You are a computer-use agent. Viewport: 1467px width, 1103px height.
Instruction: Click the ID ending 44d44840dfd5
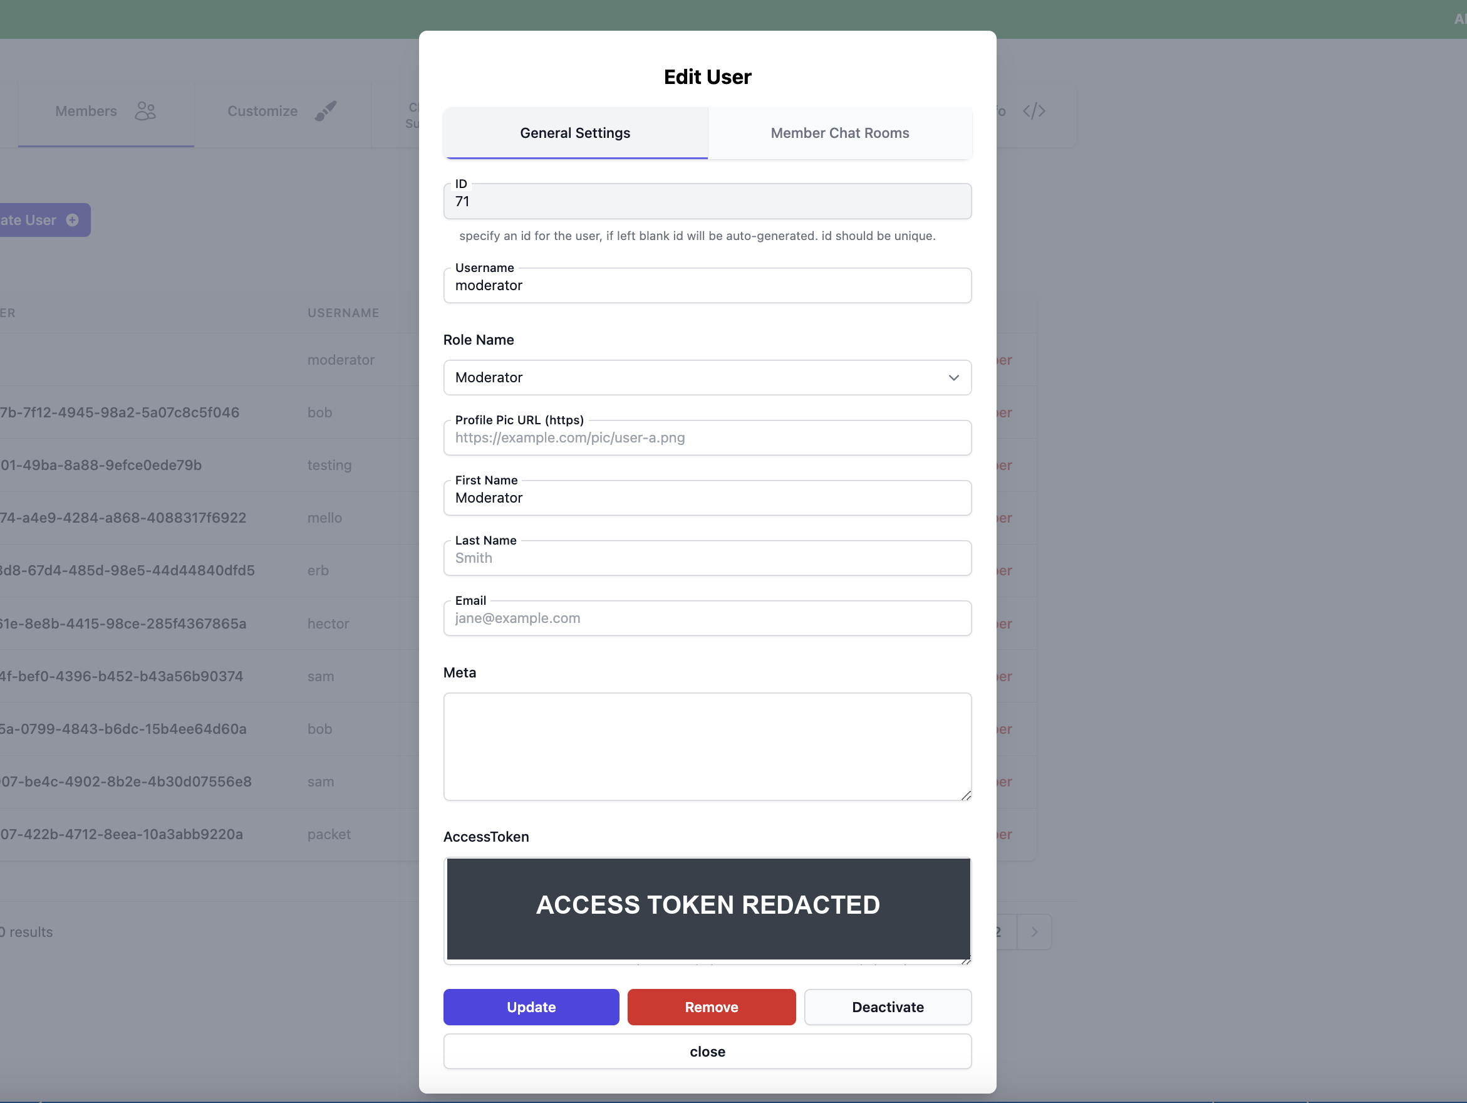(x=127, y=570)
